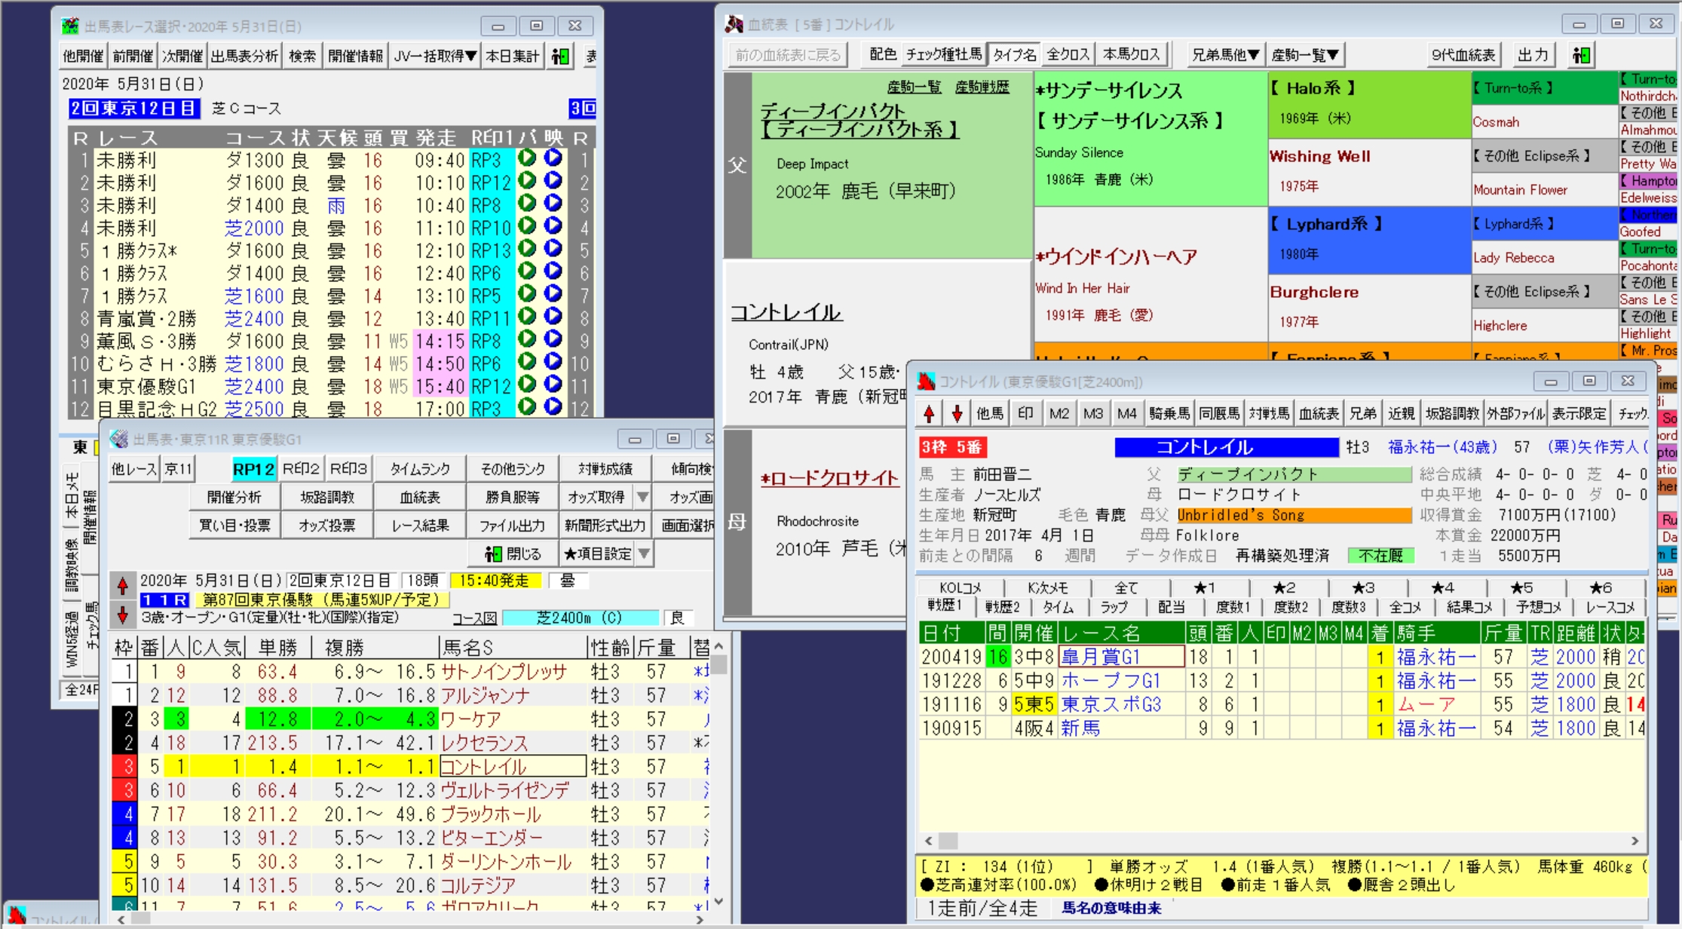
Task: Toggle the 印 button in horse window
Action: [x=1025, y=413]
